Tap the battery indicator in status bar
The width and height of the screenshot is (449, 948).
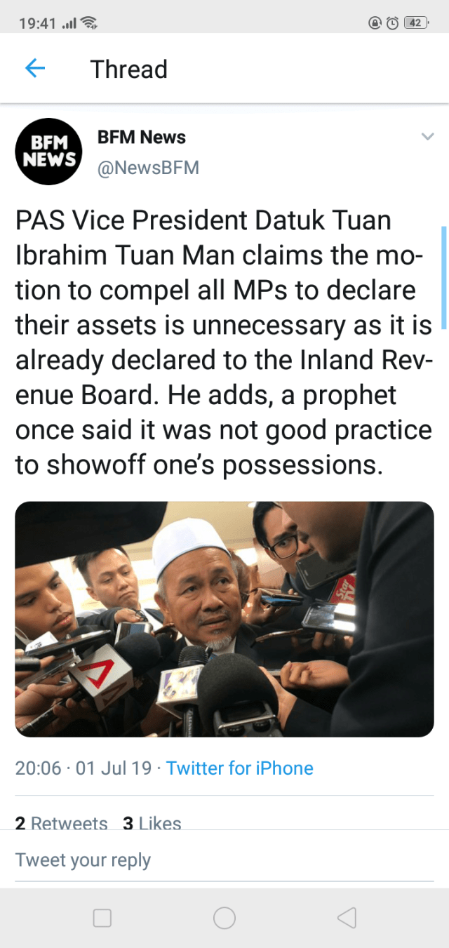[417, 23]
